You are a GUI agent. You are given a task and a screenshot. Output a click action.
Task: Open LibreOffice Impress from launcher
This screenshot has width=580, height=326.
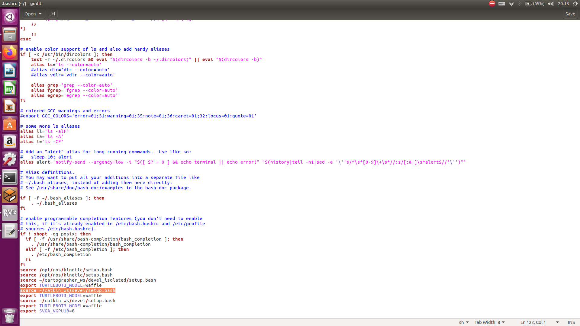[10, 106]
